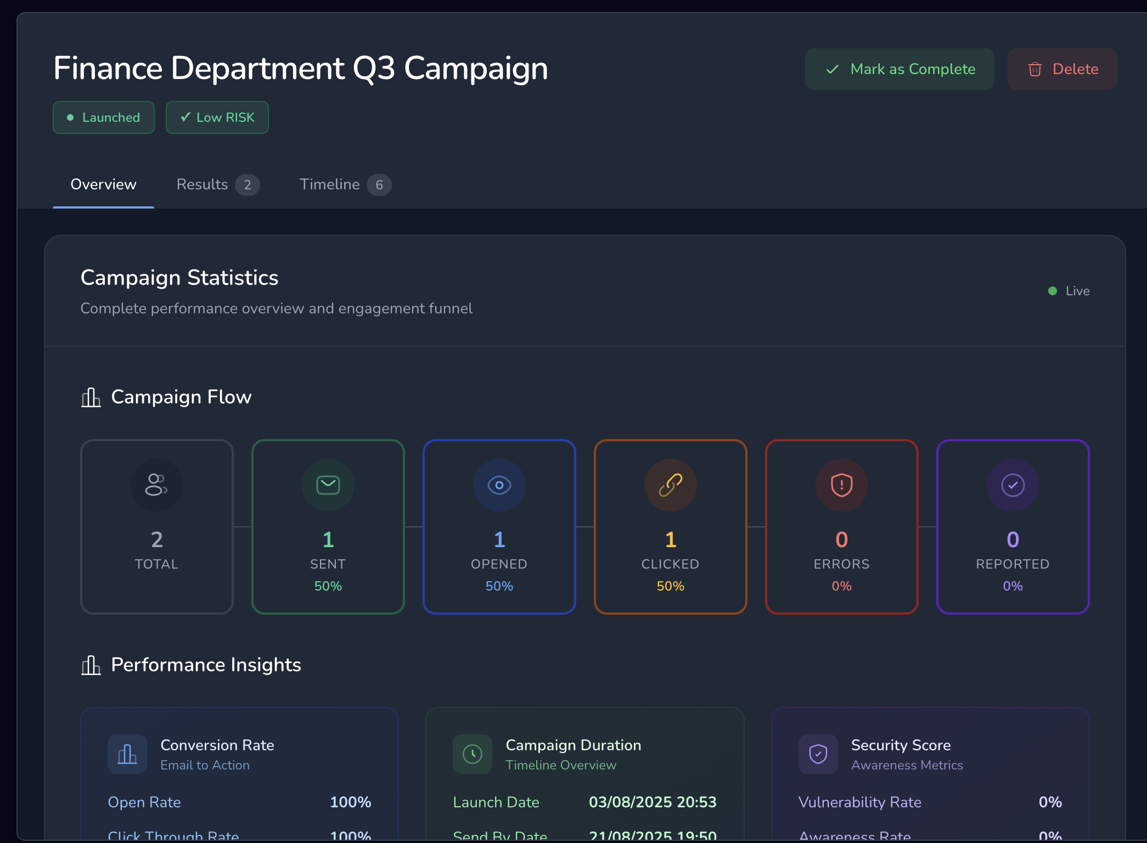1147x843 pixels.
Task: Open the Results tab
Action: point(217,184)
